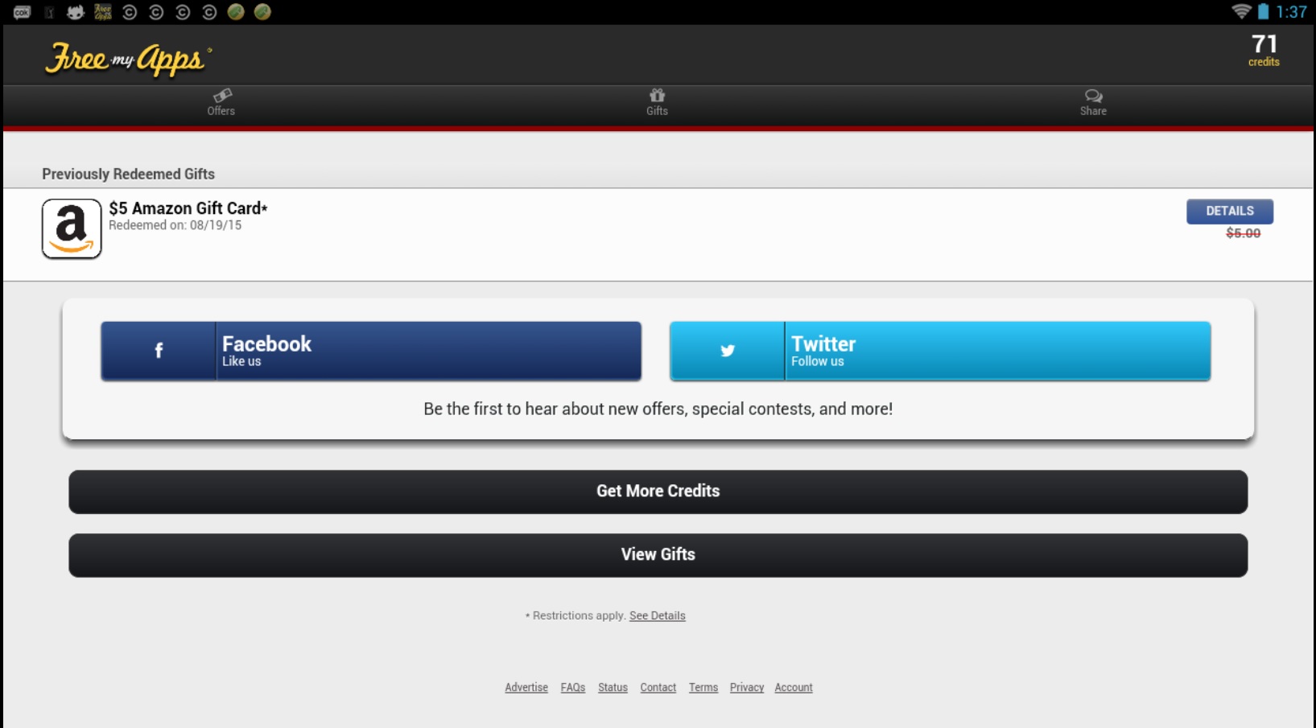1316x728 pixels.
Task: Open DETAILS for the Amazon gift card
Action: click(x=1229, y=211)
